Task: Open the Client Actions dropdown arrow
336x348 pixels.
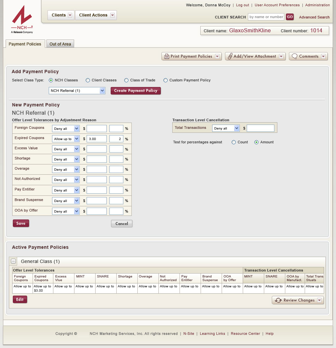Action: click(112, 15)
